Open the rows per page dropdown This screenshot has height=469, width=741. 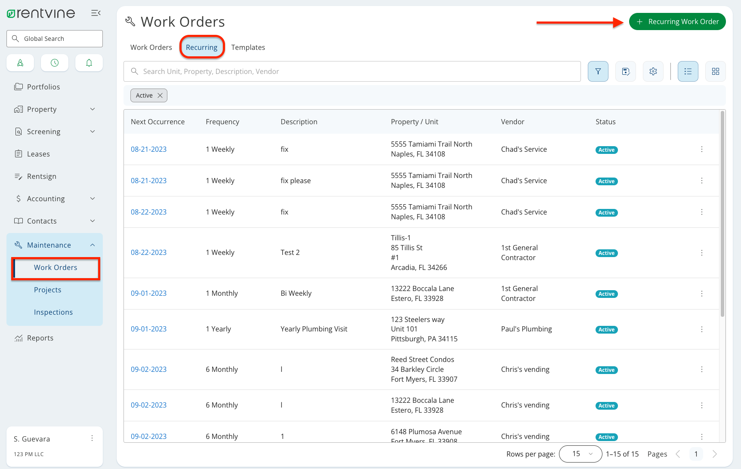pos(580,454)
